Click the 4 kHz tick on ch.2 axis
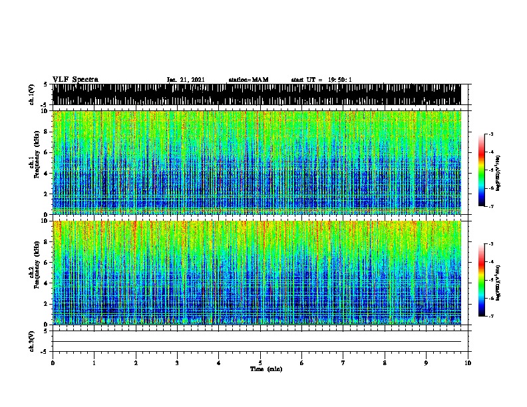 coord(47,283)
